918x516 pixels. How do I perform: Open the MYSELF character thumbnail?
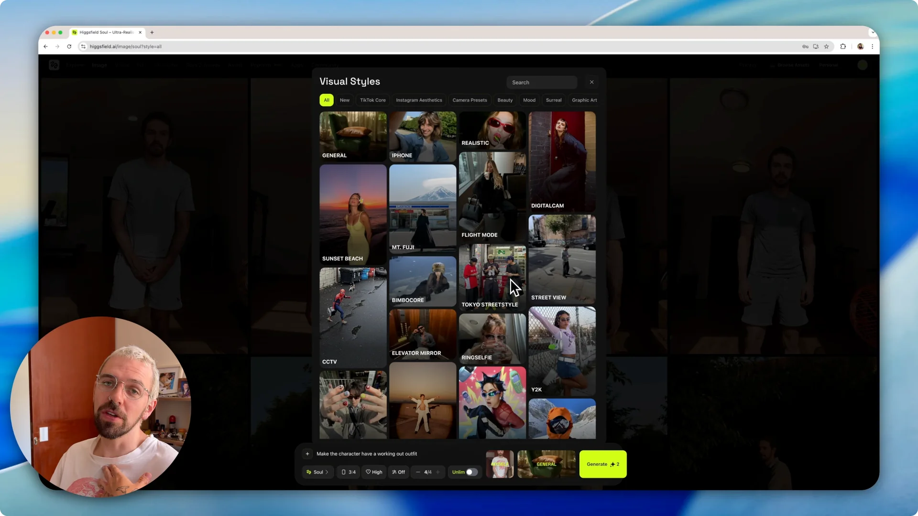500,464
